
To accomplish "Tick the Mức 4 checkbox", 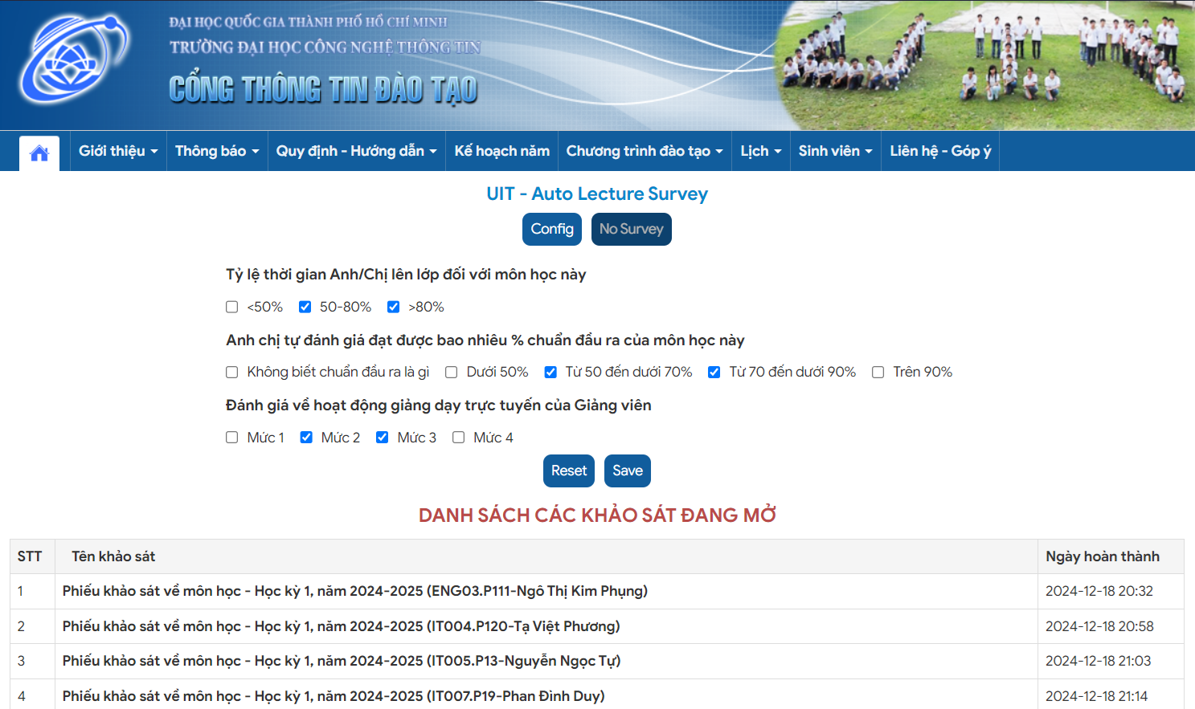I will click(x=459, y=438).
